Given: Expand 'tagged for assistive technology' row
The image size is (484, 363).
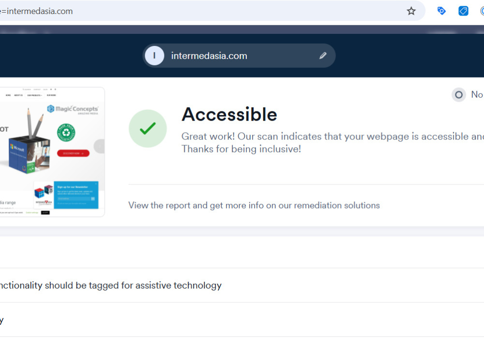Looking at the screenshot, I should point(242,285).
